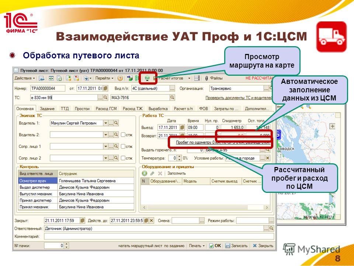Click the Файлы paperclip attachment icon
Screen dimensions: 354x266
[206, 78]
